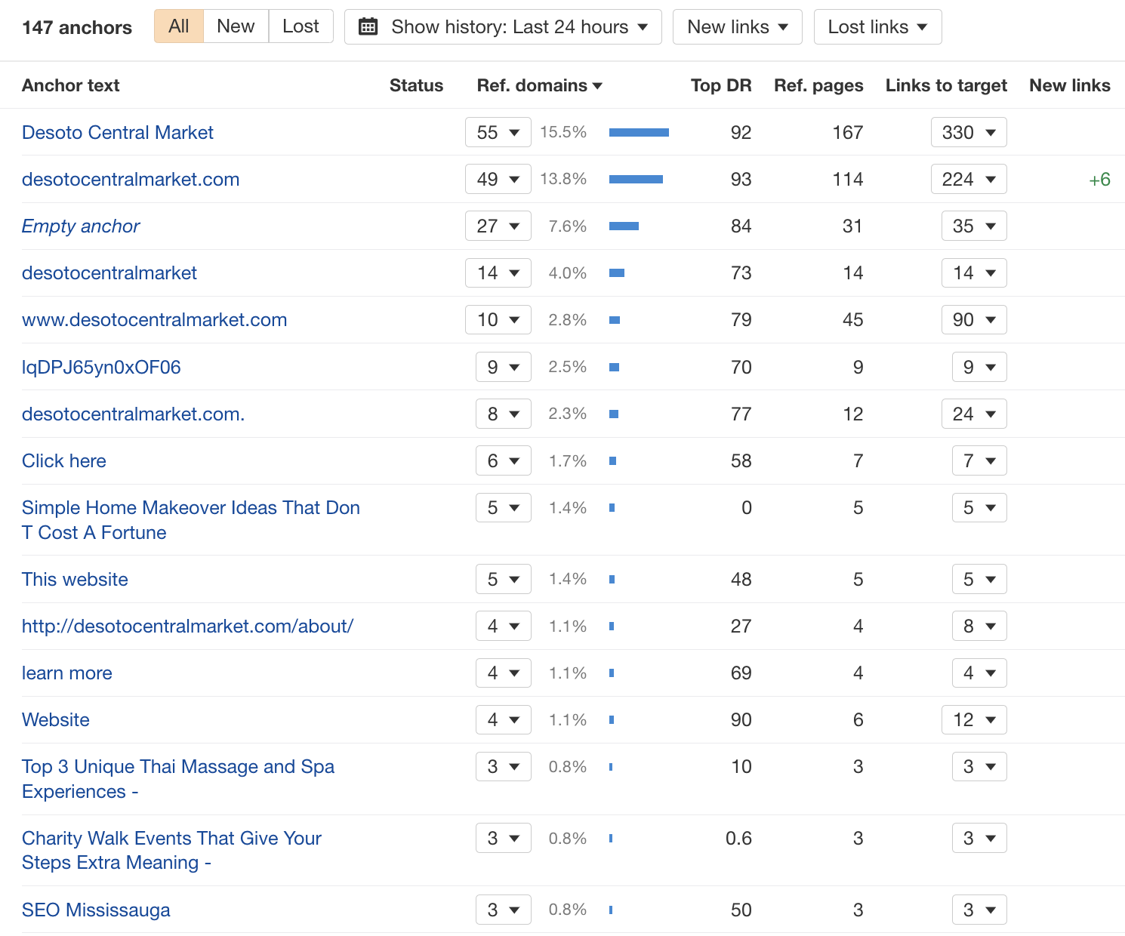
Task: Open the desotocentralmarket anchor link
Action: tap(109, 272)
